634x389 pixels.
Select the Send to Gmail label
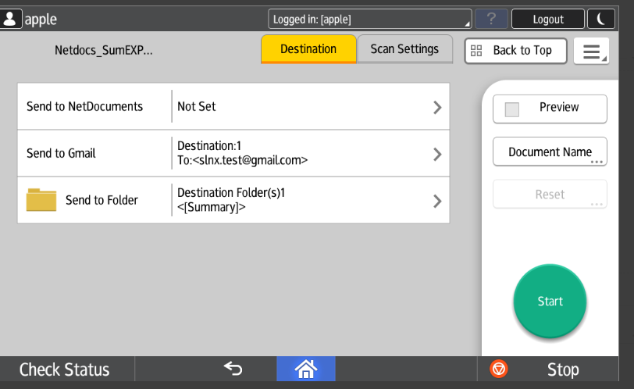61,153
